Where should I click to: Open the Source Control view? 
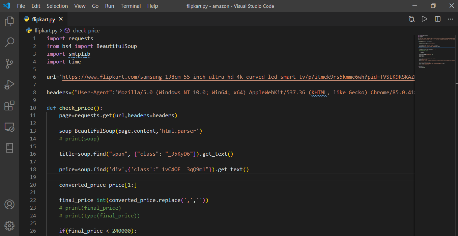(x=9, y=63)
